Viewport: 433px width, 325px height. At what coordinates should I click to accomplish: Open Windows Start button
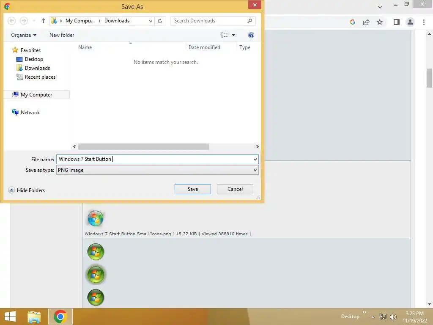[x=10, y=317]
